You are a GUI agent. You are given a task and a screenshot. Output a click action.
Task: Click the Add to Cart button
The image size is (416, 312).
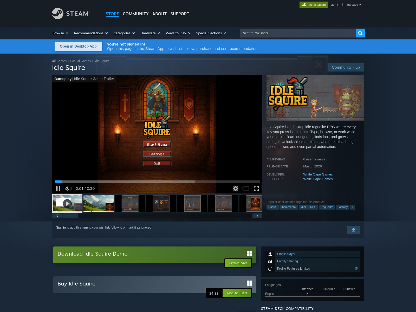[237, 293]
